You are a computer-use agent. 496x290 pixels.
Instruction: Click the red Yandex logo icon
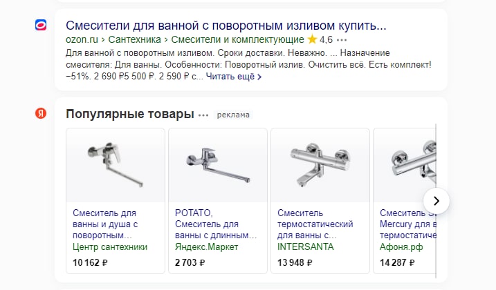41,113
